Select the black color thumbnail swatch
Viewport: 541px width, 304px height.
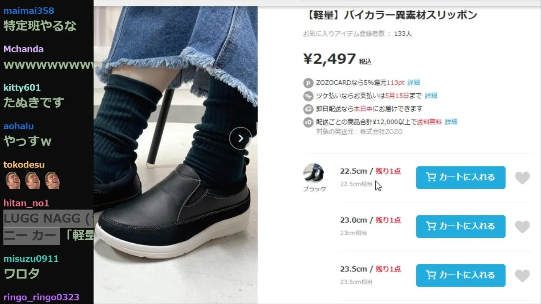pos(314,173)
